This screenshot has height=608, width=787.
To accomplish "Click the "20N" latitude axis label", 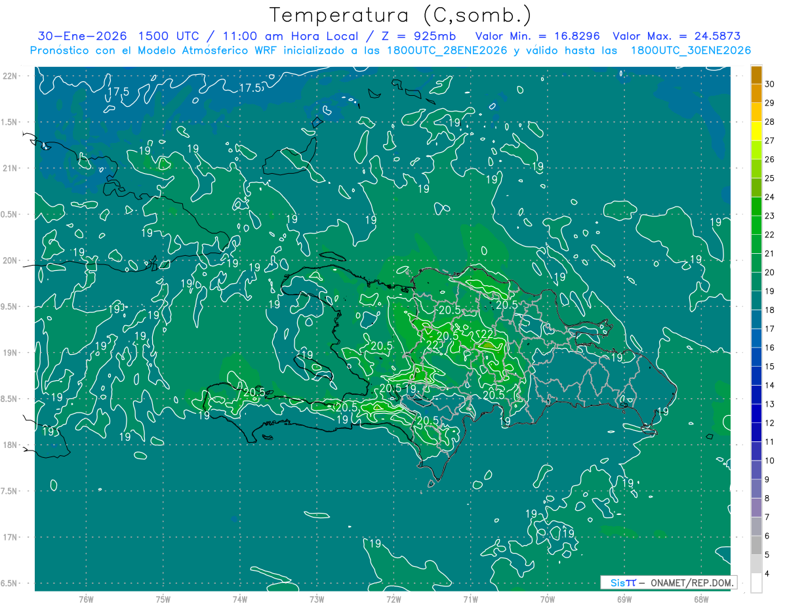I will [11, 260].
